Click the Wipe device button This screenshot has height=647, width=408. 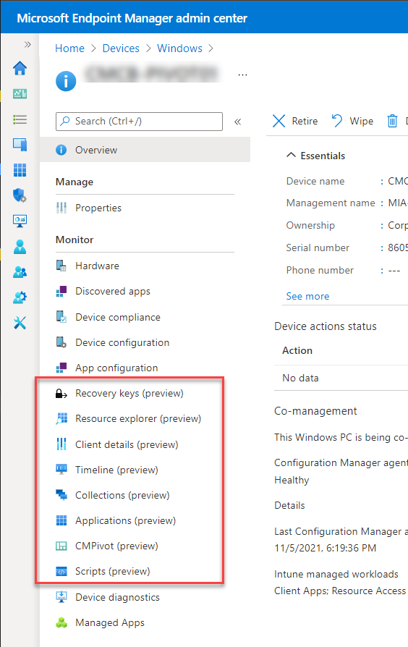pos(352,121)
